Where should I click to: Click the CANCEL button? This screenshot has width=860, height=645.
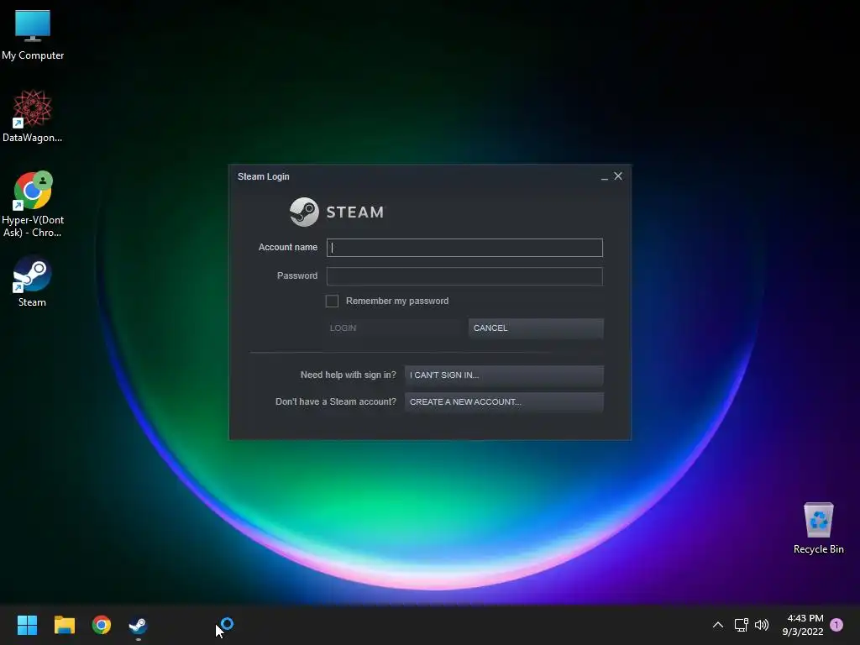pyautogui.click(x=536, y=328)
